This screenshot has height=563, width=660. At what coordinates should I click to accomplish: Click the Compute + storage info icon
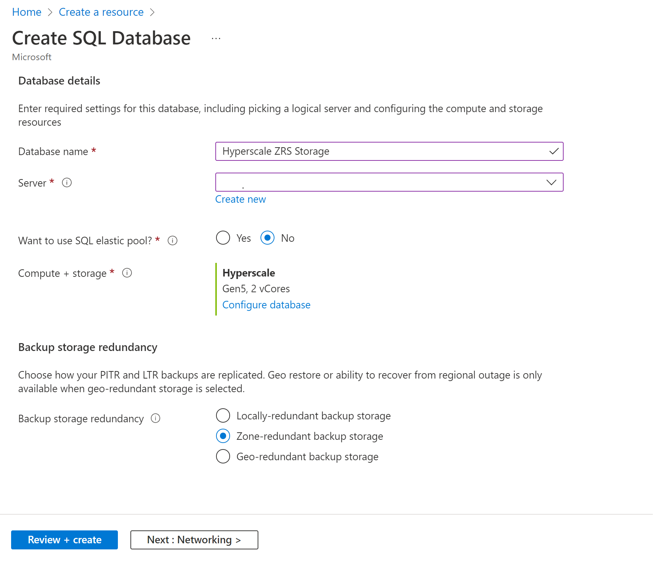coord(127,273)
